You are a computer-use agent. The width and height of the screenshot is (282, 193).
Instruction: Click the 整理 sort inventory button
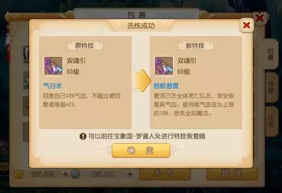click(x=232, y=173)
